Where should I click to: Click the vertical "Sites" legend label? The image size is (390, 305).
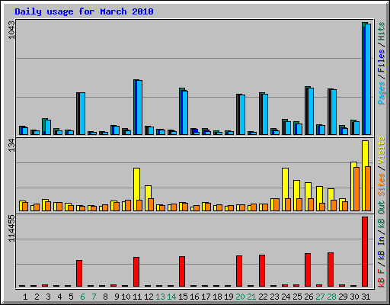tap(382, 184)
